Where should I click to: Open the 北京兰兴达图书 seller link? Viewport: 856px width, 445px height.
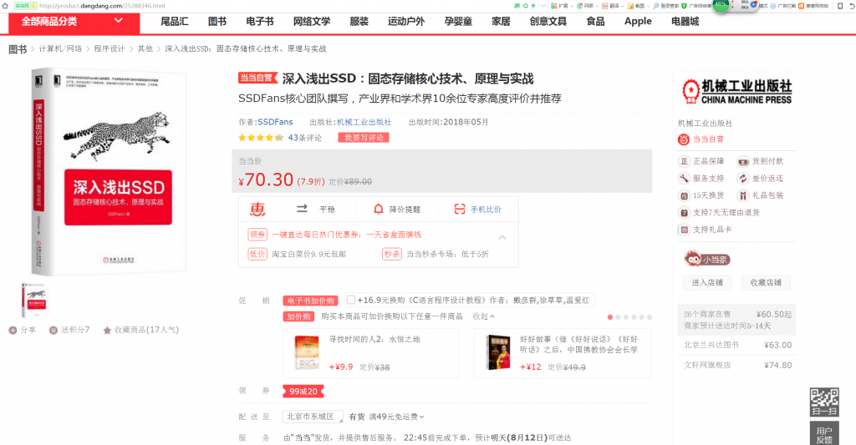711,345
